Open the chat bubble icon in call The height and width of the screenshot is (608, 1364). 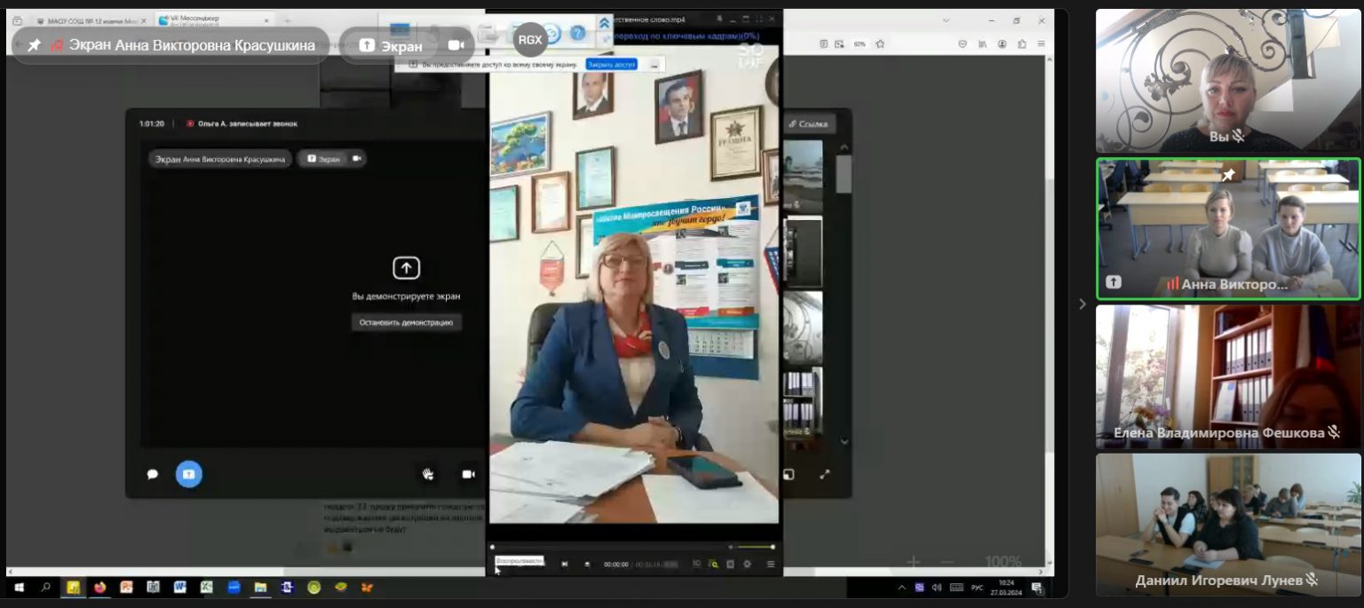152,474
